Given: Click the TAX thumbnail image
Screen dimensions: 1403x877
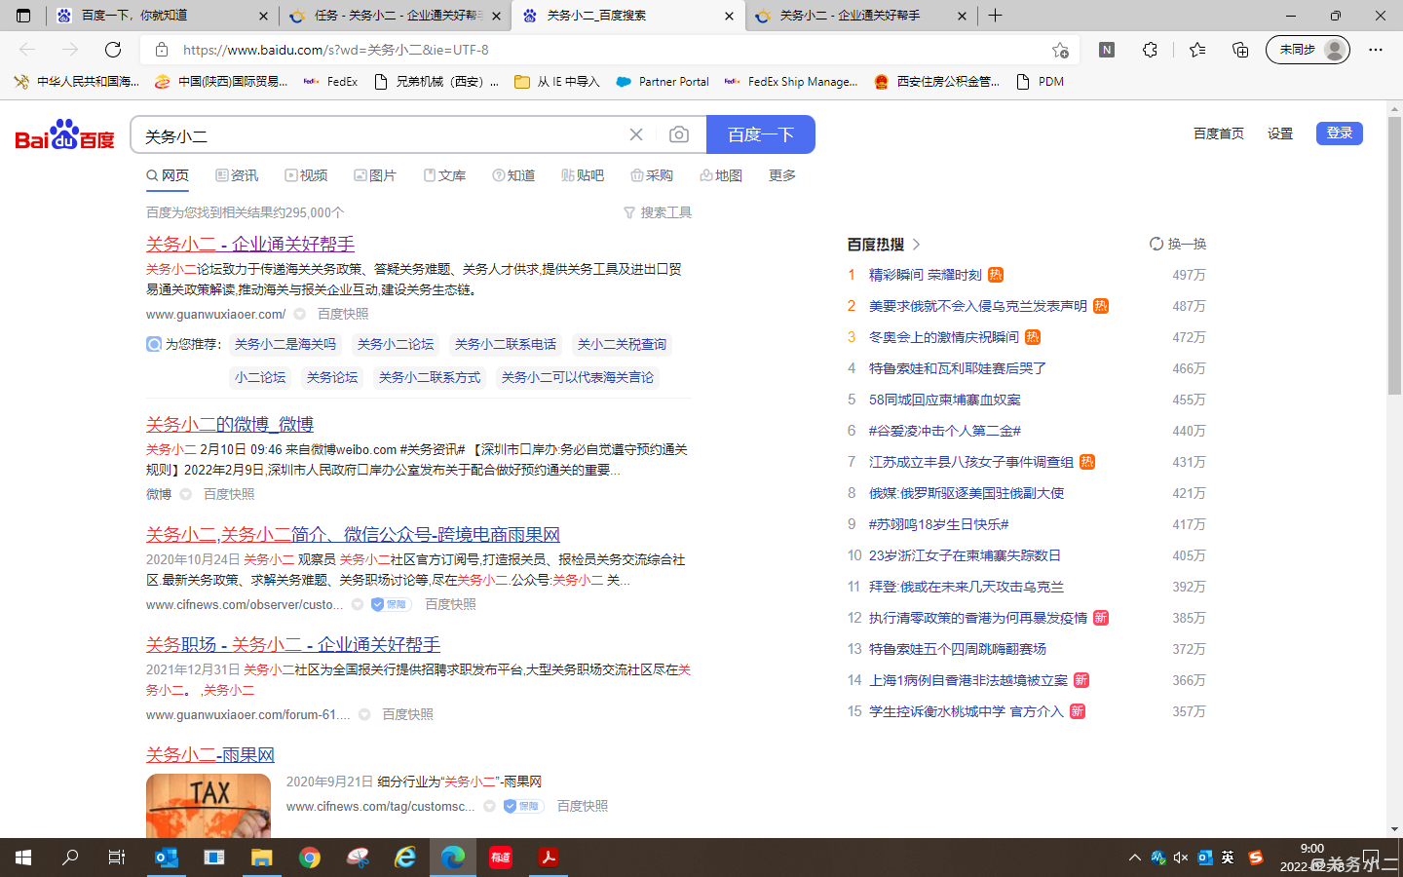Looking at the screenshot, I should point(209,805).
